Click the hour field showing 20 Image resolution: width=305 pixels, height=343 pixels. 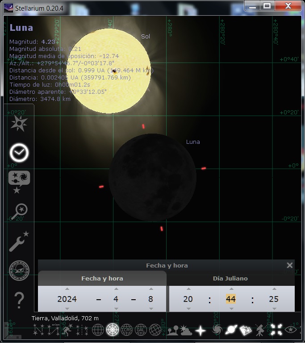click(x=188, y=299)
